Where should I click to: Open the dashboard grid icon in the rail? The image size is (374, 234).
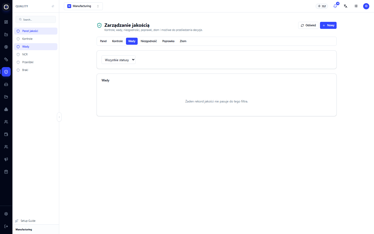pyautogui.click(x=6, y=22)
